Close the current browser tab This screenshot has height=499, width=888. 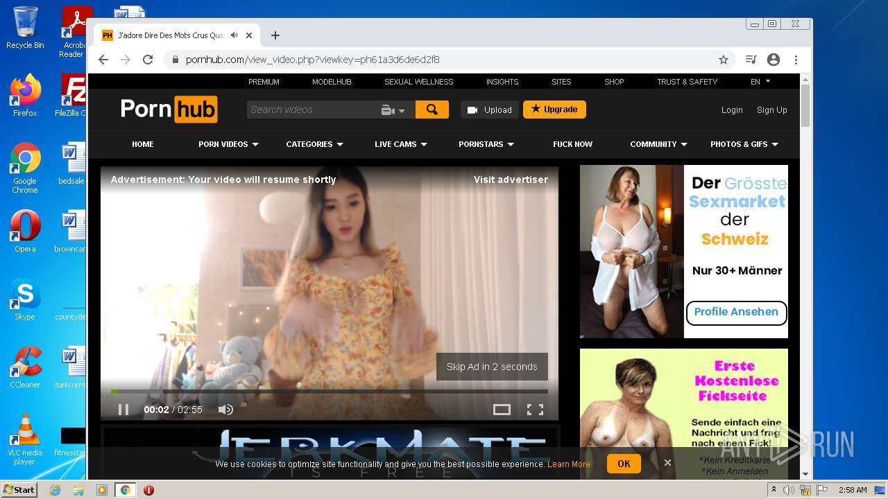[x=249, y=35]
